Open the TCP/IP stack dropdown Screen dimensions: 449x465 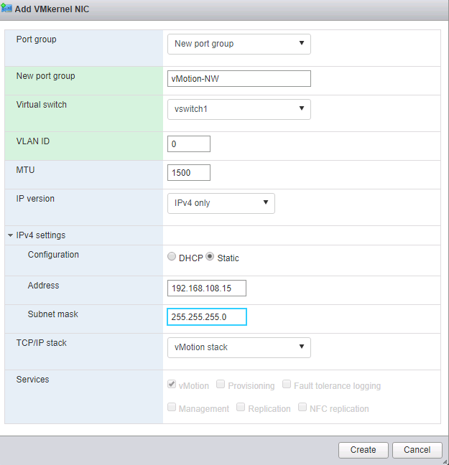point(239,347)
